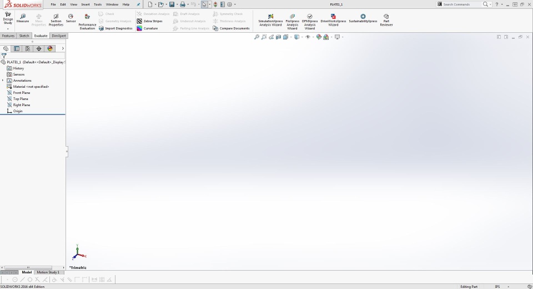The image size is (533, 289).
Task: Switch to the Features tab
Action: 8,36
